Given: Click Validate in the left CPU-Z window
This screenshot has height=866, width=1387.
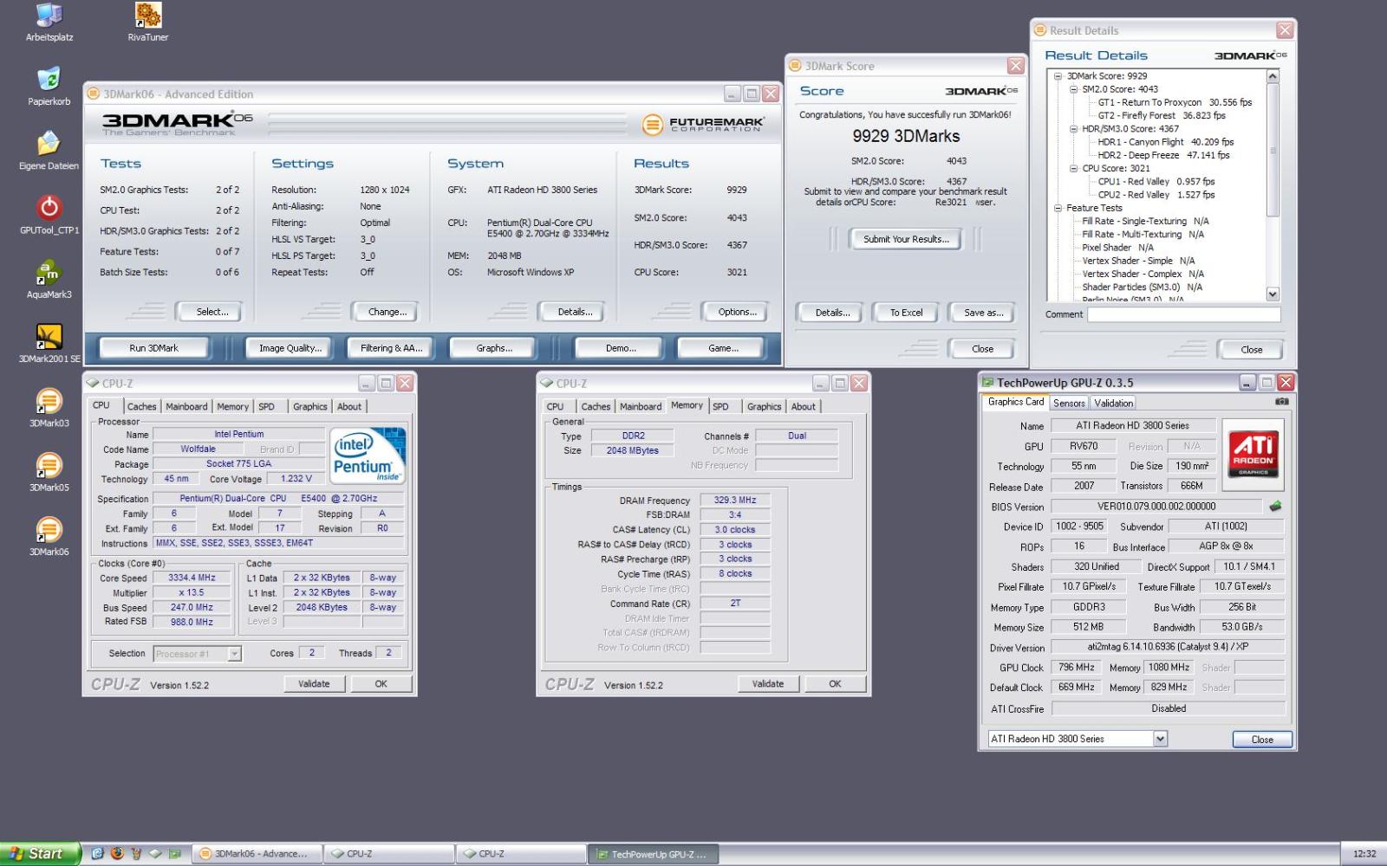Looking at the screenshot, I should pyautogui.click(x=314, y=684).
